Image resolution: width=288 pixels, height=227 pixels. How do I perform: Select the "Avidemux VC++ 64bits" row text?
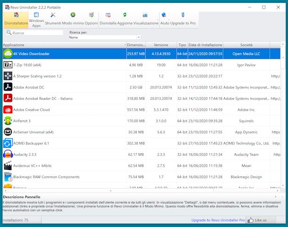coord(32,166)
